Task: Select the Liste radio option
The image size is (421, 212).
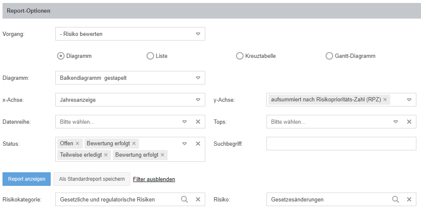Action: pos(150,56)
